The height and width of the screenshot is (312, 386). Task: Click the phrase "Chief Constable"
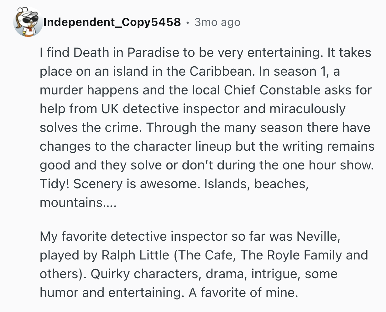[272, 90]
